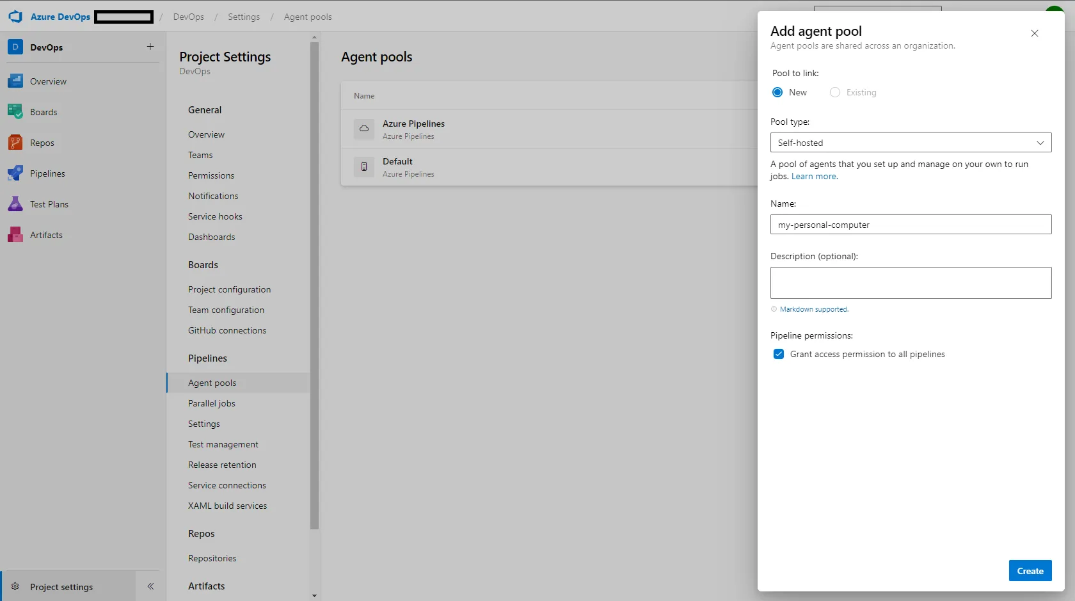
Task: Open Service hooks settings page
Action: pos(215,216)
